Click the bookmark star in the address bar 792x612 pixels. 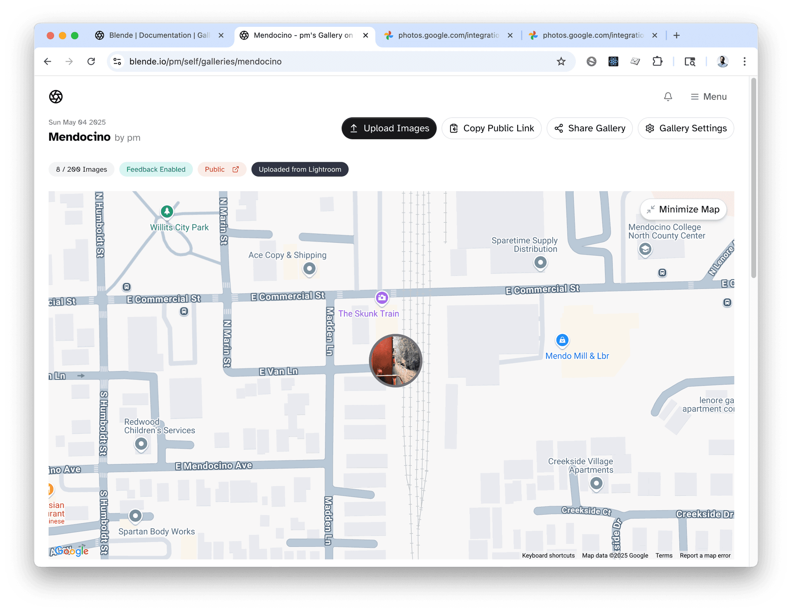click(561, 61)
